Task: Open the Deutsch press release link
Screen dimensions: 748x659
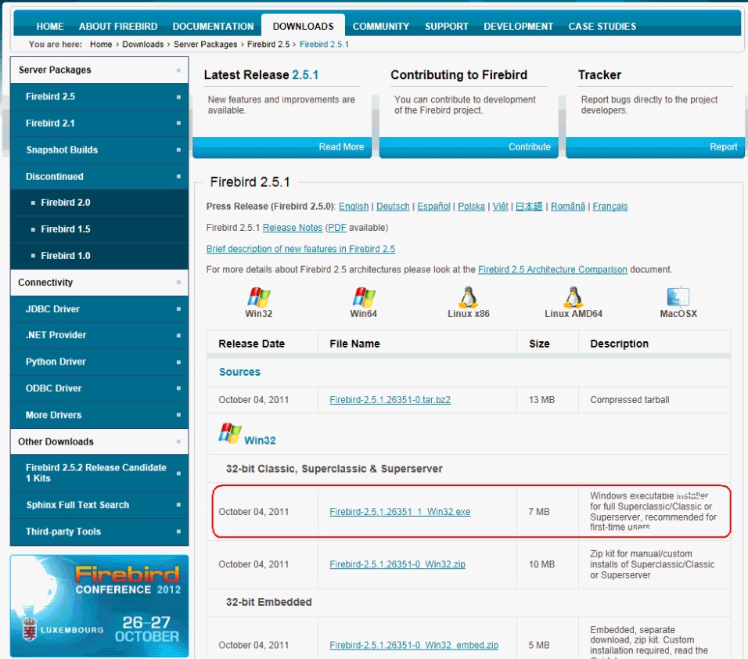Action: [393, 207]
